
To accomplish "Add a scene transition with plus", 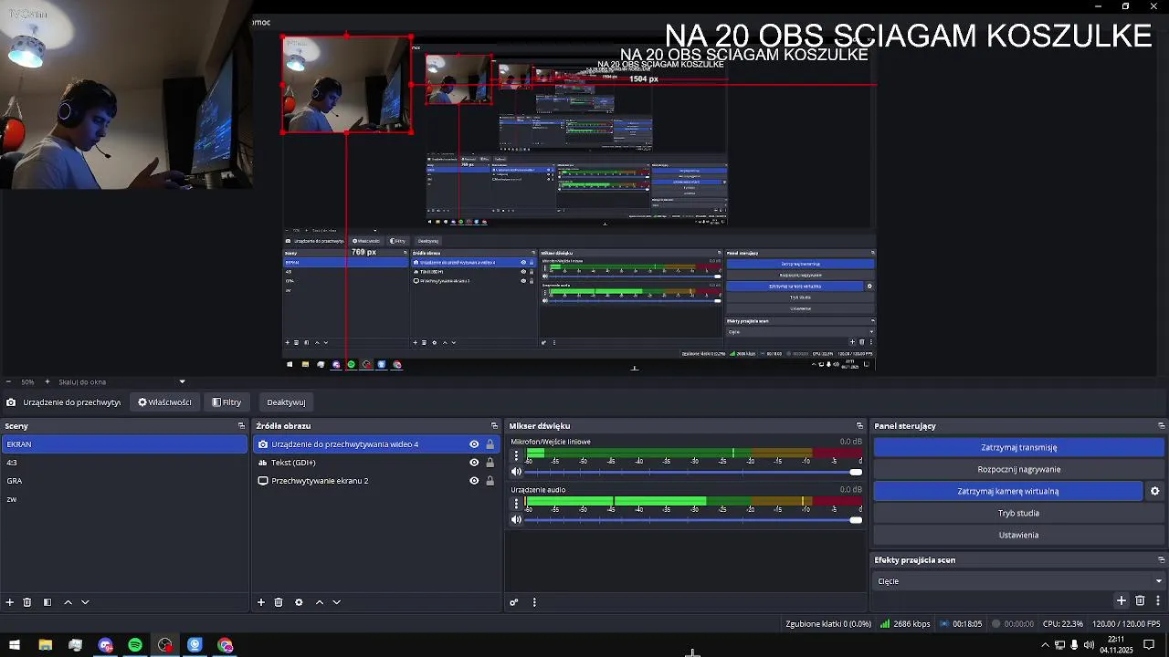I will [1122, 600].
